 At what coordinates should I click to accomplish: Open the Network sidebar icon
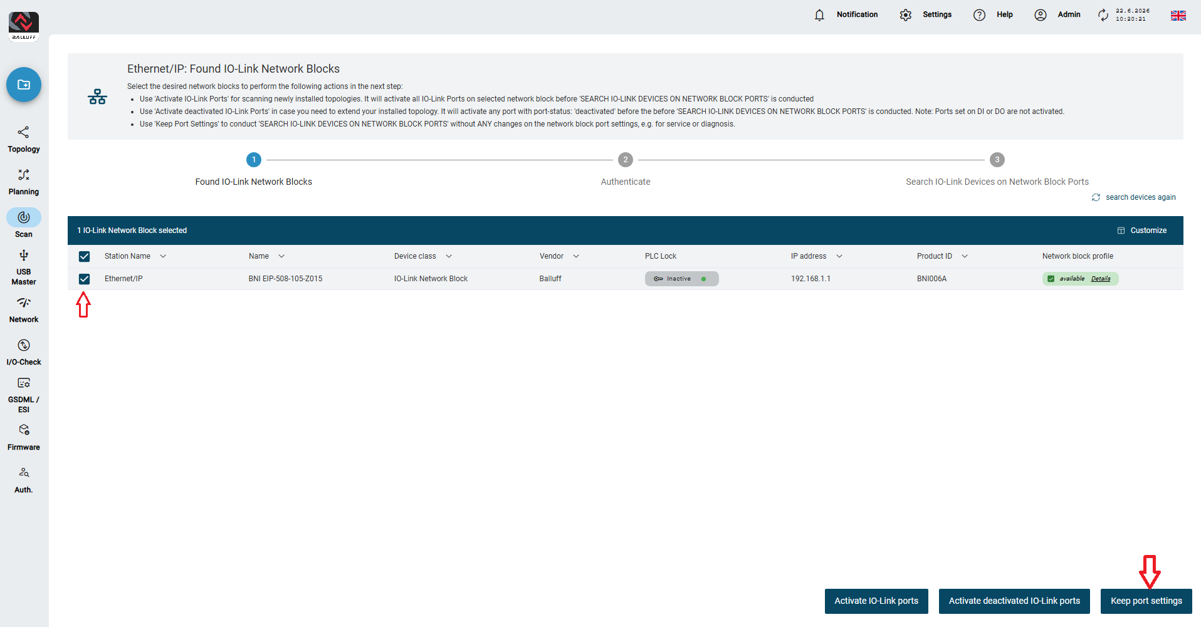[x=24, y=303]
